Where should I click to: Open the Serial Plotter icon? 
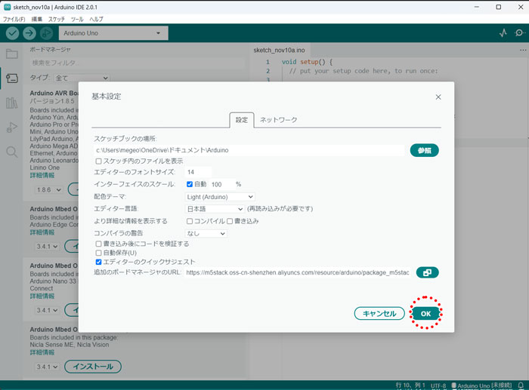[x=503, y=33]
